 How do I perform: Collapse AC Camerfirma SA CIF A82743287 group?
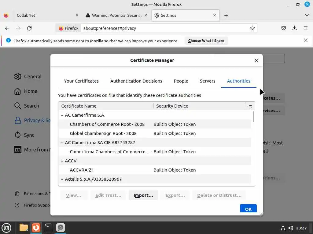click(62, 143)
